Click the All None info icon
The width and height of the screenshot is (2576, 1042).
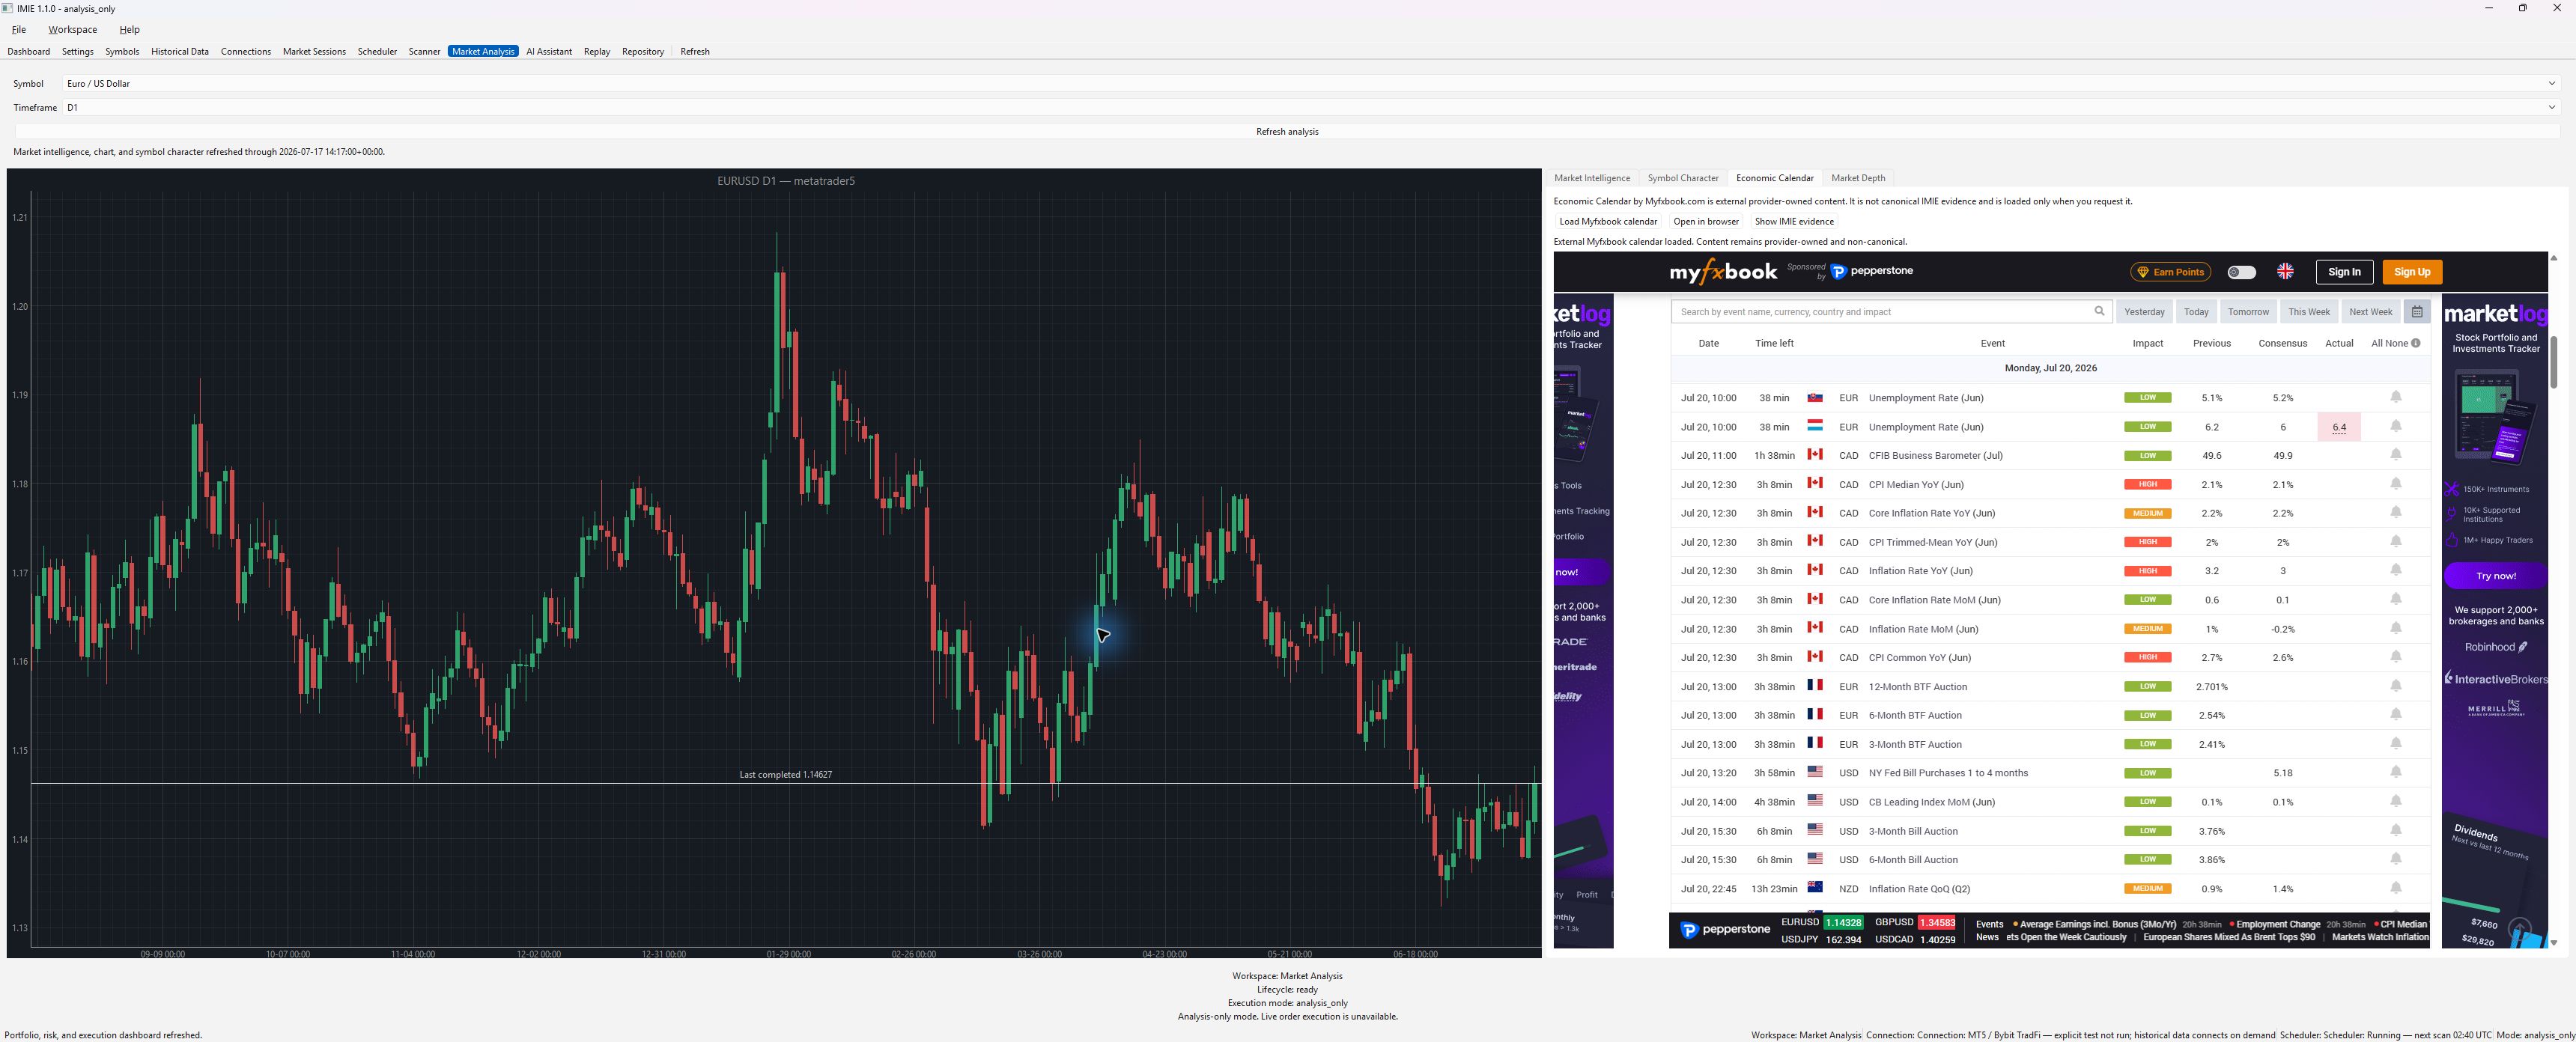tap(2416, 343)
